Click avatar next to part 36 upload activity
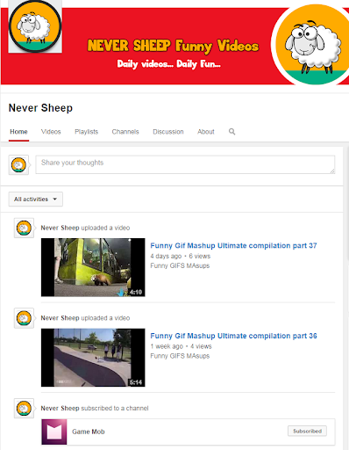The width and height of the screenshot is (349, 450). coord(24,318)
